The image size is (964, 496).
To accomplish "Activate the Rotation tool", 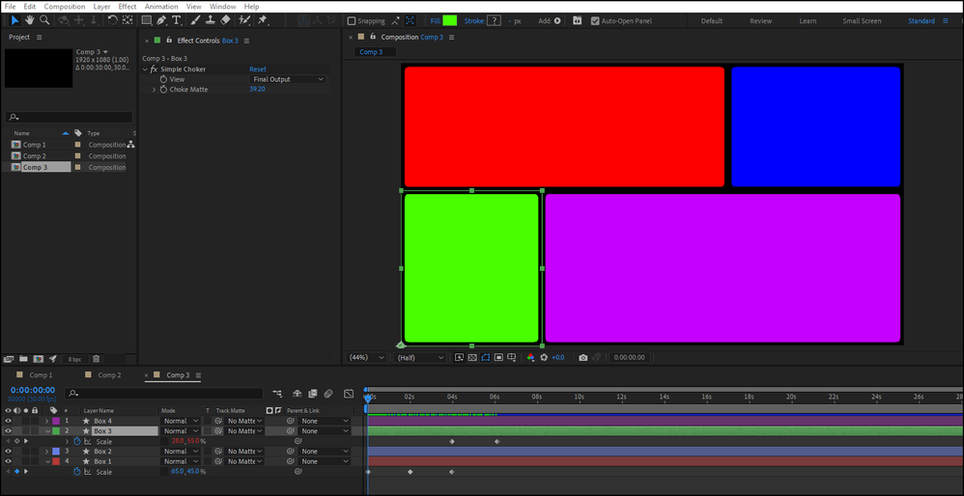I will [x=112, y=20].
